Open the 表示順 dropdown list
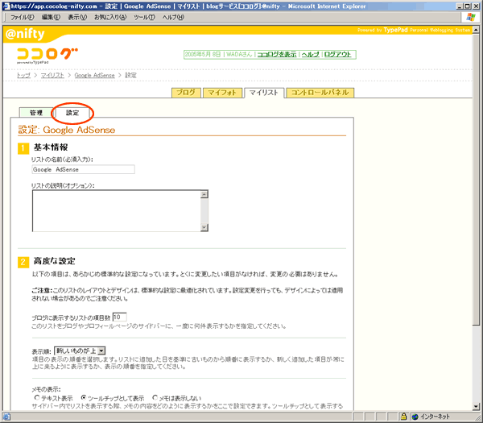 click(101, 350)
